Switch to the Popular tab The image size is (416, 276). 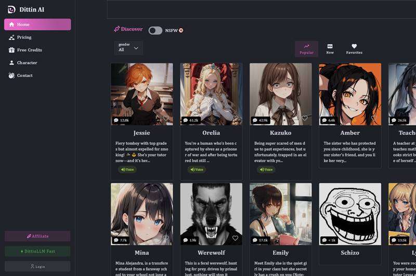click(306, 49)
